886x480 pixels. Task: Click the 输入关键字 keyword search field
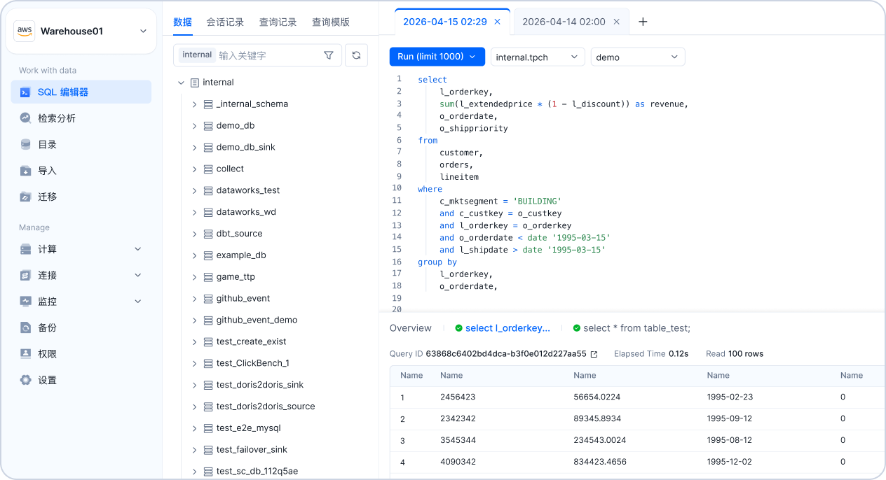pyautogui.click(x=266, y=55)
